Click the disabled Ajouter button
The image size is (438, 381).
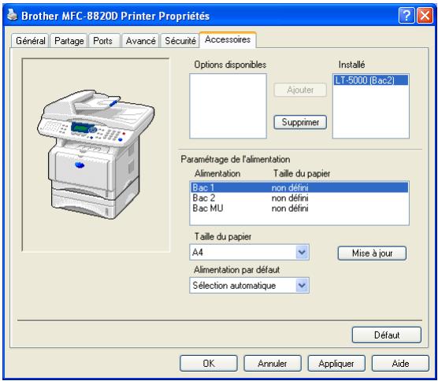pyautogui.click(x=300, y=90)
